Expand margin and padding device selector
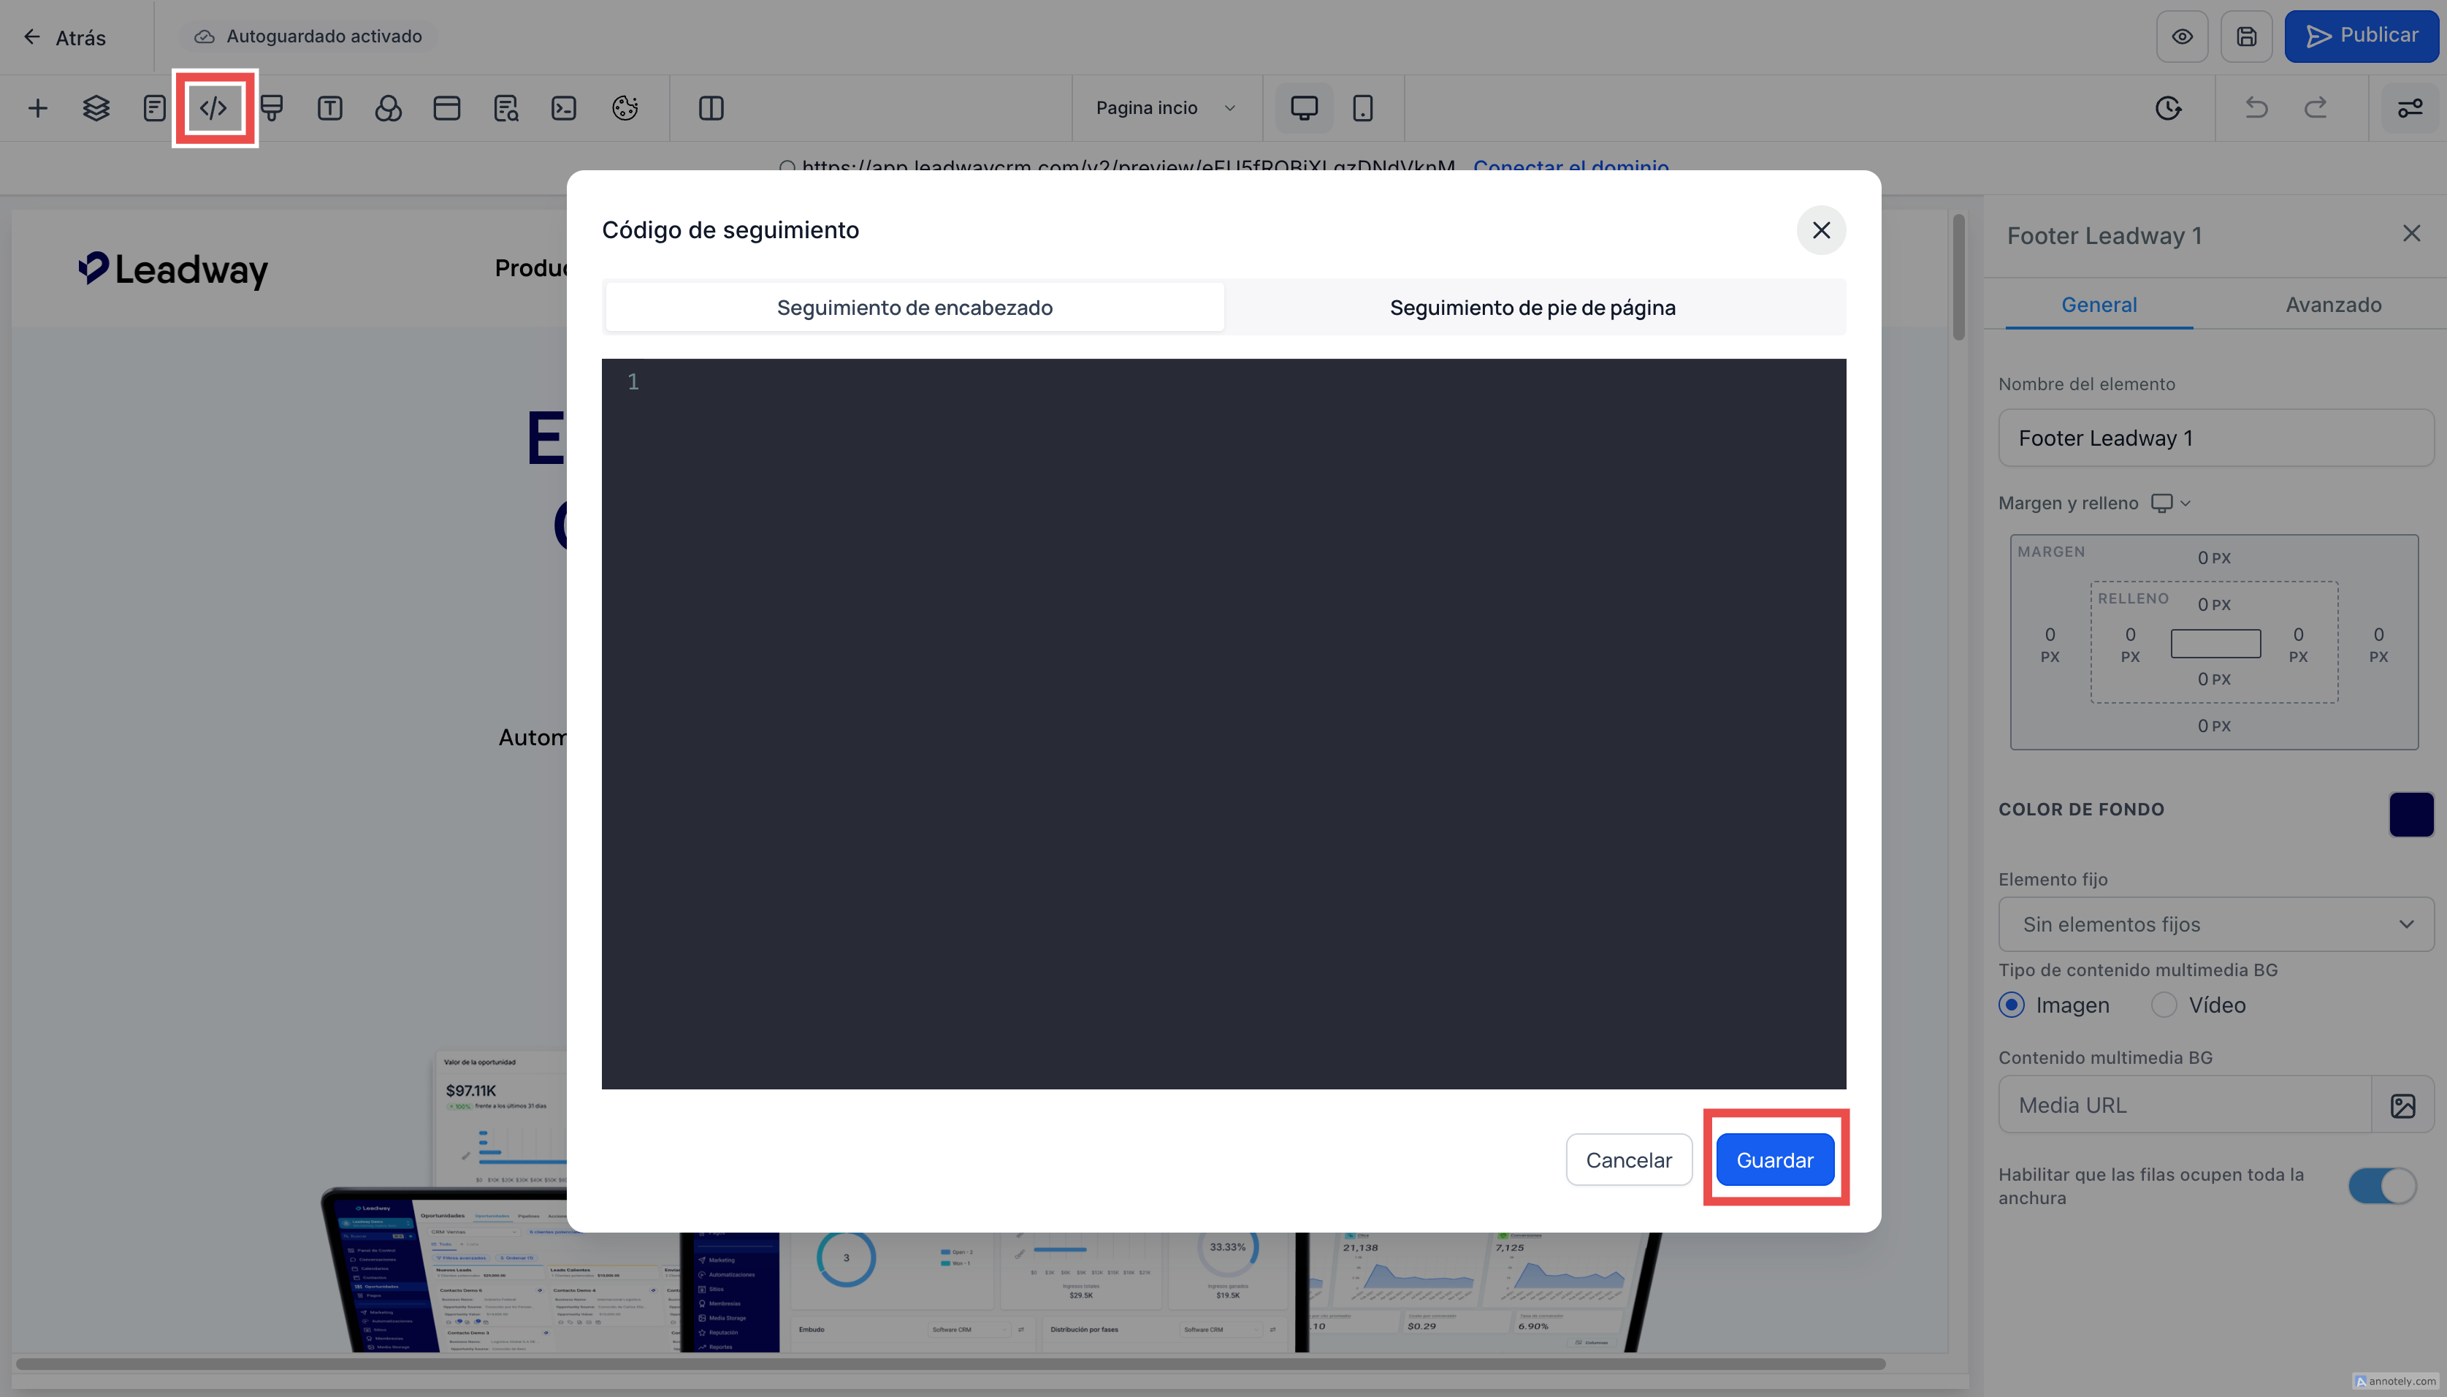The width and height of the screenshot is (2447, 1397). point(2171,503)
